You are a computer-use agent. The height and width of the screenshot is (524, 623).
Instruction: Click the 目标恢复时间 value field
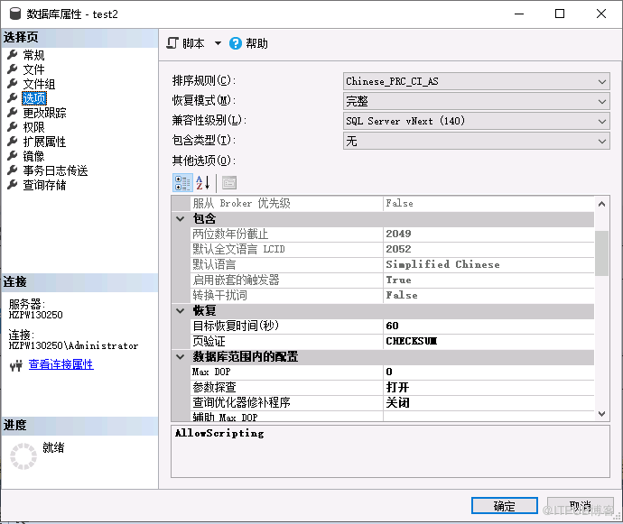click(488, 326)
